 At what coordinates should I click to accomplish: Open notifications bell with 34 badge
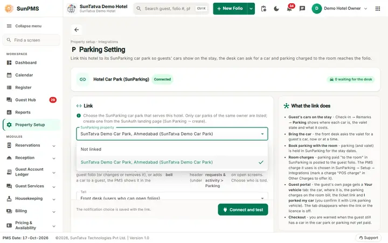[x=290, y=8]
